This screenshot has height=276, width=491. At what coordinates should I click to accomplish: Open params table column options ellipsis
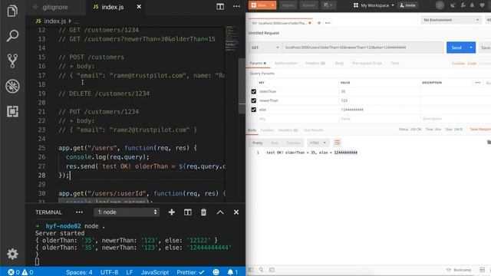pos(477,83)
